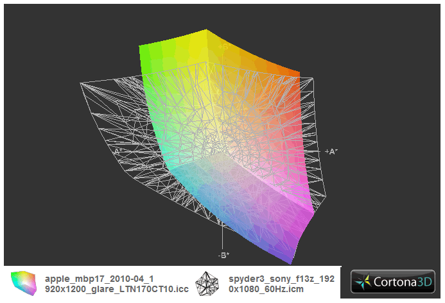Click the colored gamut icon for apple profile
This screenshot has height=303, width=445.
22,283
